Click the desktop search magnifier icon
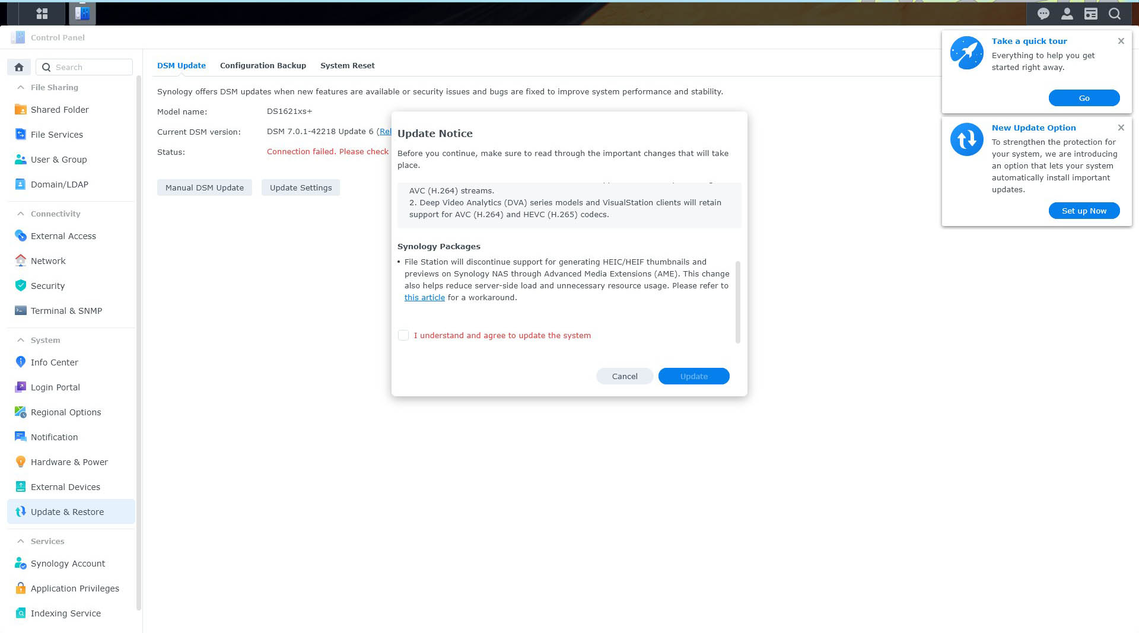This screenshot has width=1139, height=633. click(1114, 14)
